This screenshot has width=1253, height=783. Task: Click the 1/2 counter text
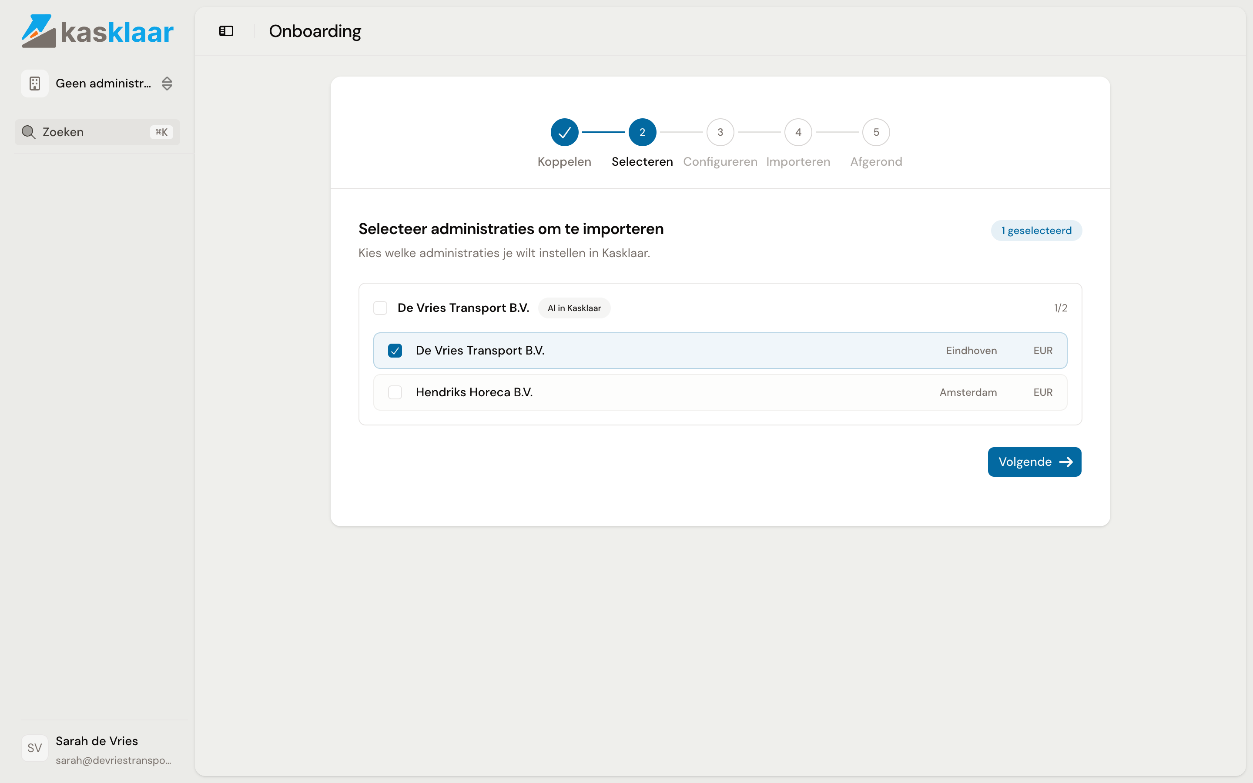[x=1060, y=308]
